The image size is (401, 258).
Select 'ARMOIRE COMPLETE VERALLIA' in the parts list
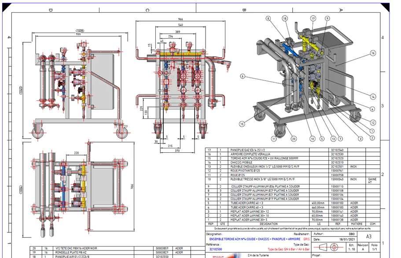point(250,154)
